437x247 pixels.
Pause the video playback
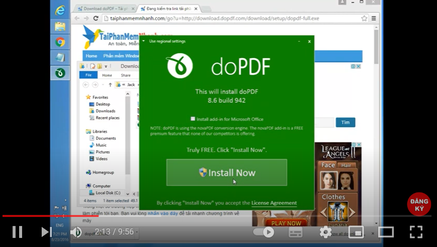click(17, 231)
